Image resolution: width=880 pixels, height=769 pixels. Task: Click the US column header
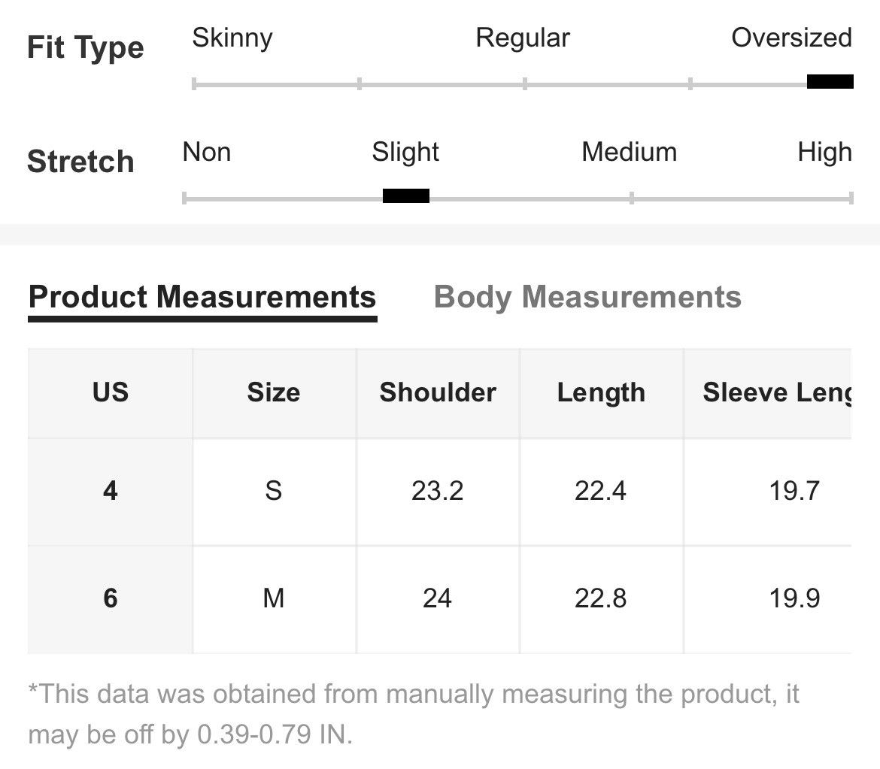pos(110,392)
